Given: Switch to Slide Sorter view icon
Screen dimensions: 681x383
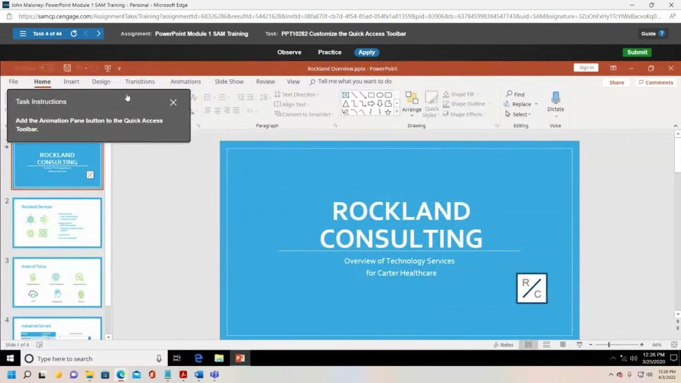Looking at the screenshot, I should [x=546, y=345].
